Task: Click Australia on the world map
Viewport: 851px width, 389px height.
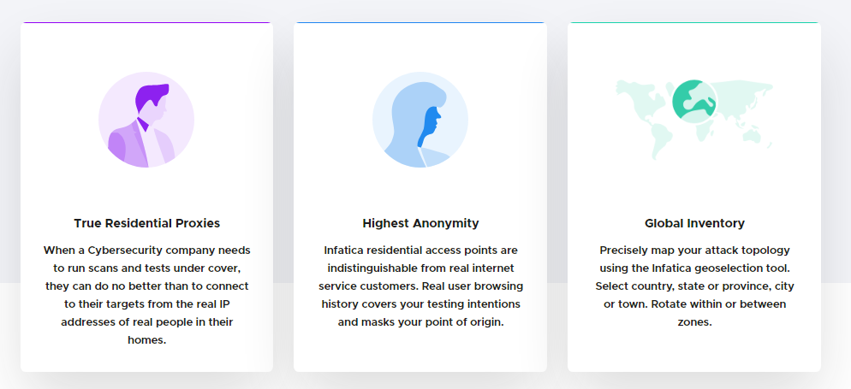Action: click(x=751, y=135)
